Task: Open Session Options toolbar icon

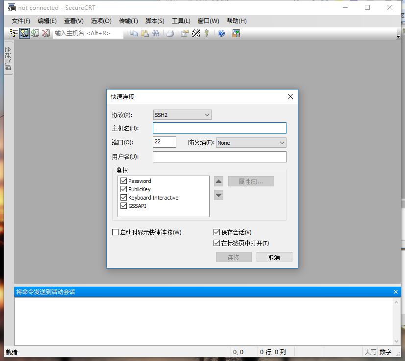Action: 185,33
